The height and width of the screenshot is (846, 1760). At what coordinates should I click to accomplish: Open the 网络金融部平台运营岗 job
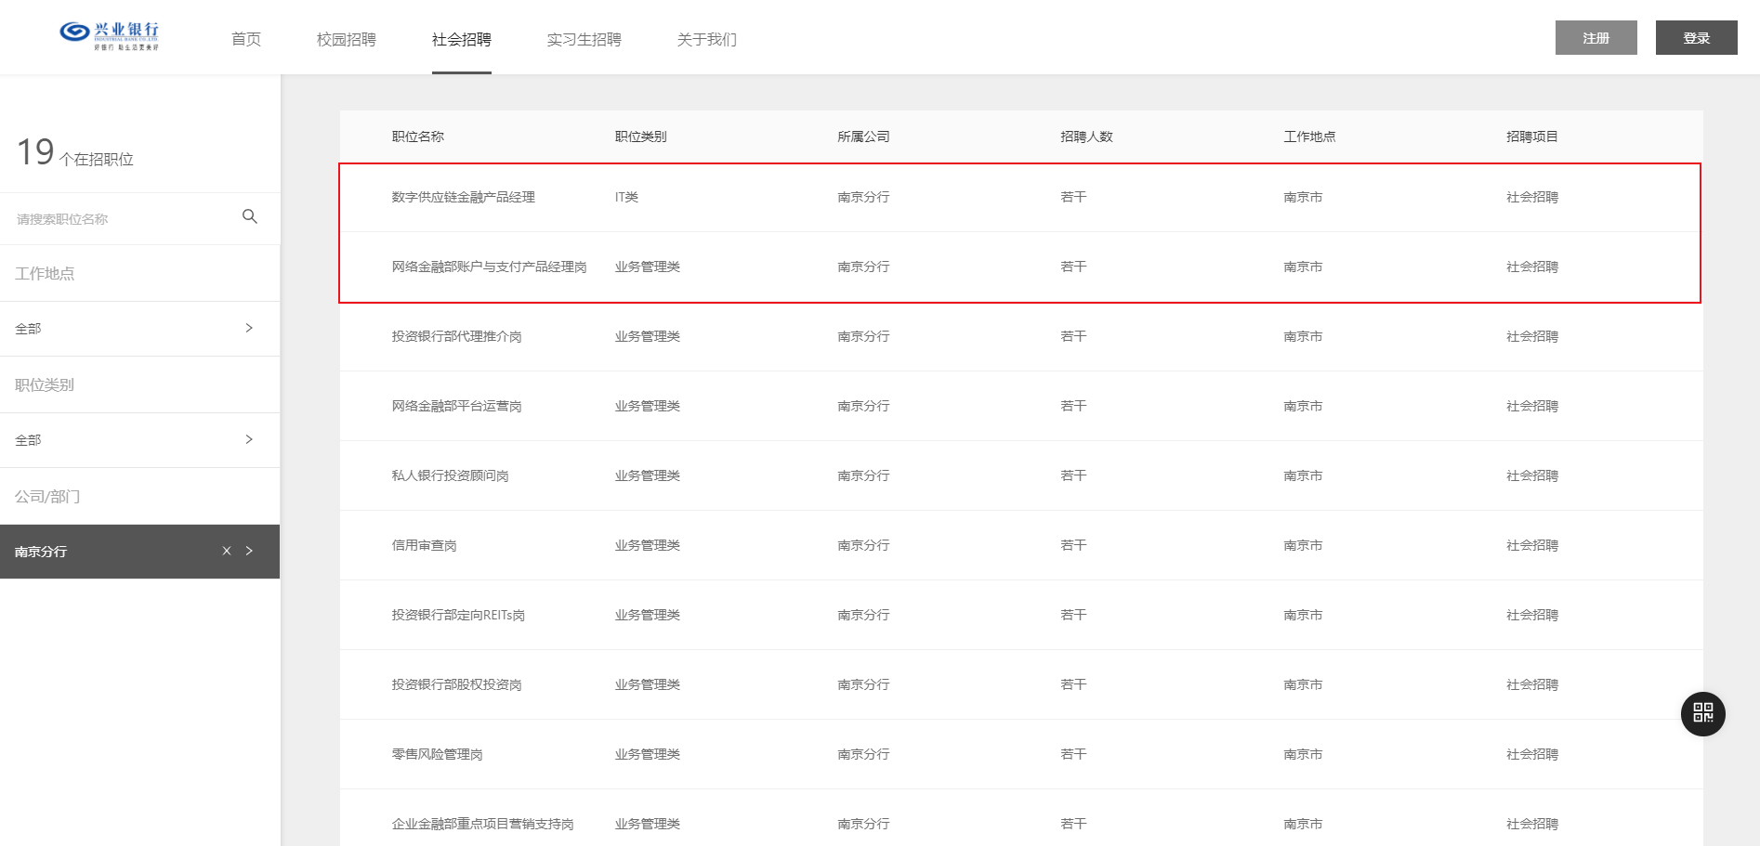click(456, 406)
